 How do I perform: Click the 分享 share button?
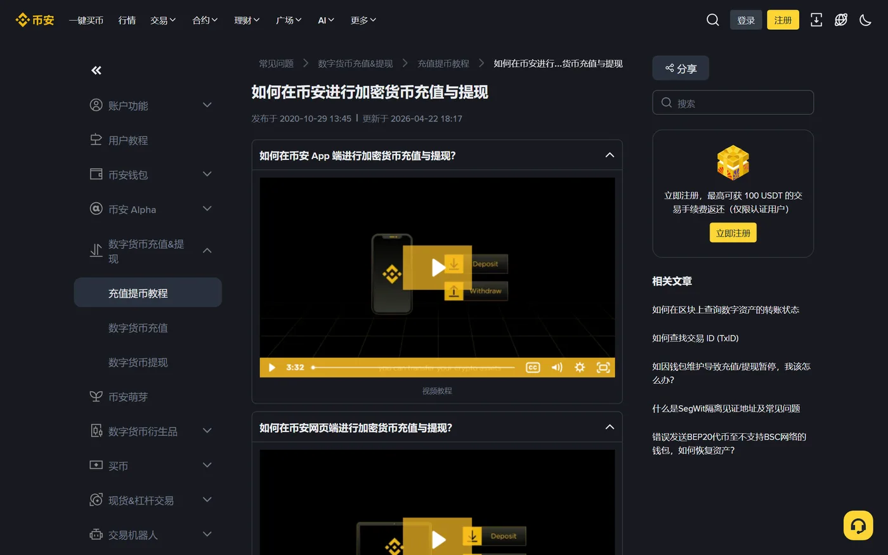point(681,68)
